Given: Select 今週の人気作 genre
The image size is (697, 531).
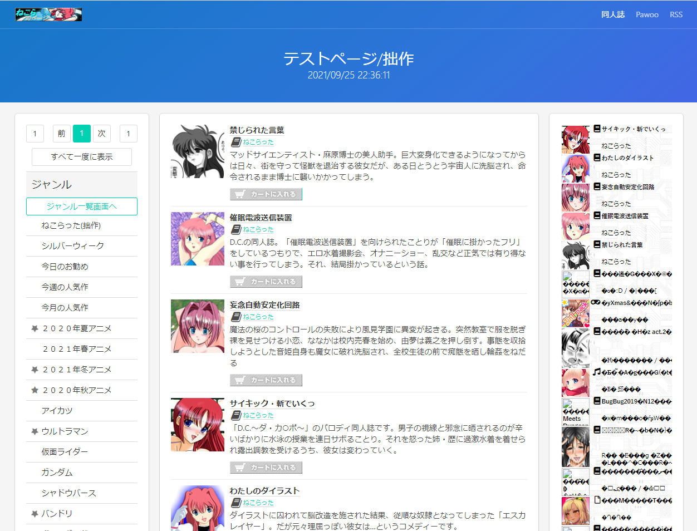Looking at the screenshot, I should (65, 287).
